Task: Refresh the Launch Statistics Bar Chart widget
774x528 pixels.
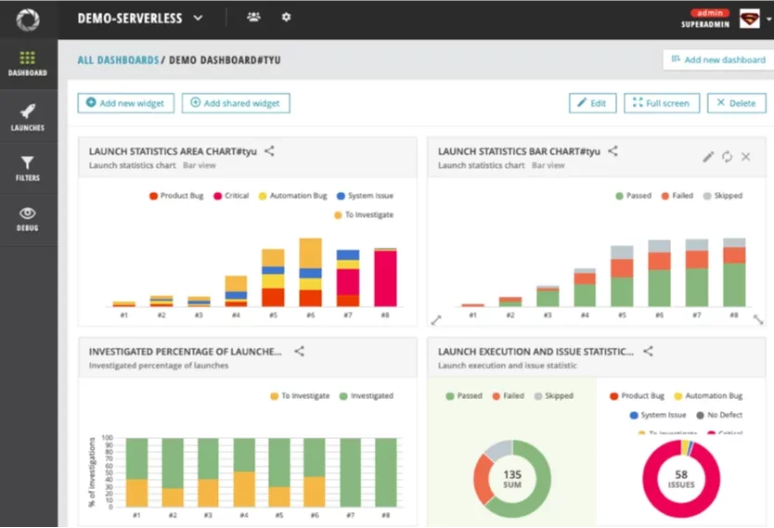Action: click(x=727, y=157)
